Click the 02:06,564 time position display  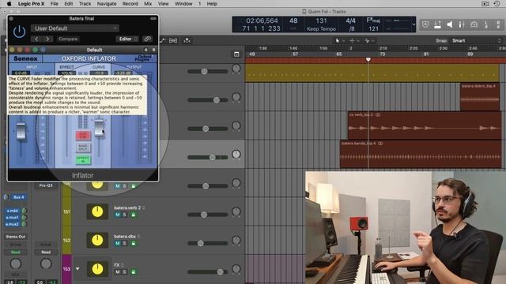(x=262, y=21)
